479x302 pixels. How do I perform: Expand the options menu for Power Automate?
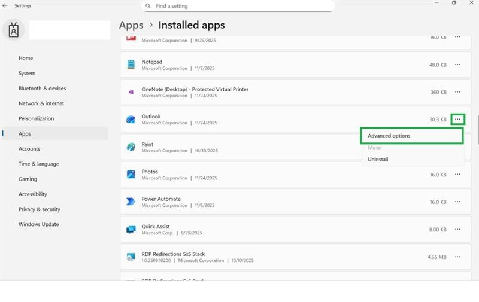coord(457,202)
